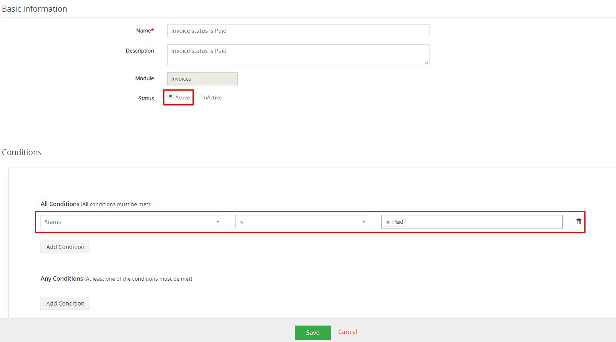Click the Invoices module field

[202, 79]
